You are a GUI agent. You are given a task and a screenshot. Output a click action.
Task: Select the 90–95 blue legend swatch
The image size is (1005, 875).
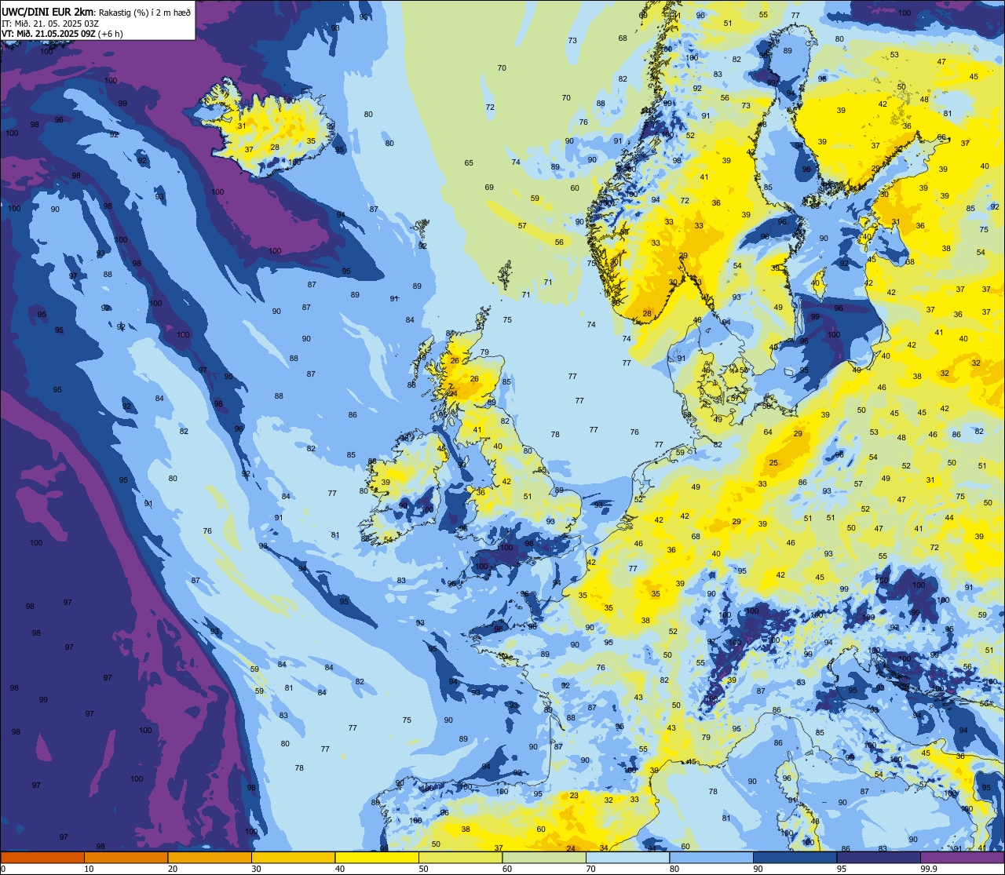pos(795,857)
